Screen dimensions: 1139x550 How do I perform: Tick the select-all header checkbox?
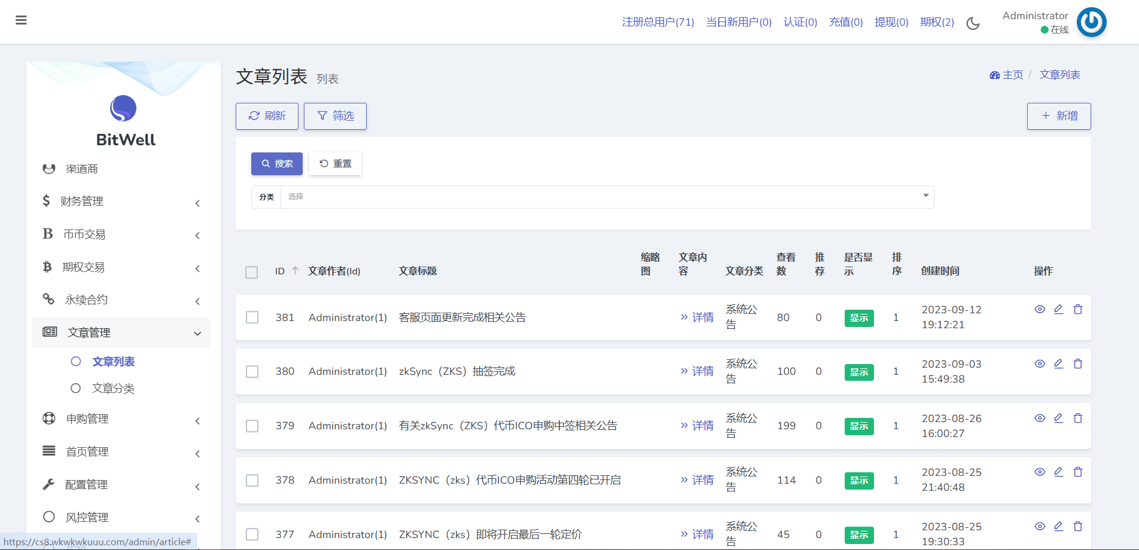252,272
